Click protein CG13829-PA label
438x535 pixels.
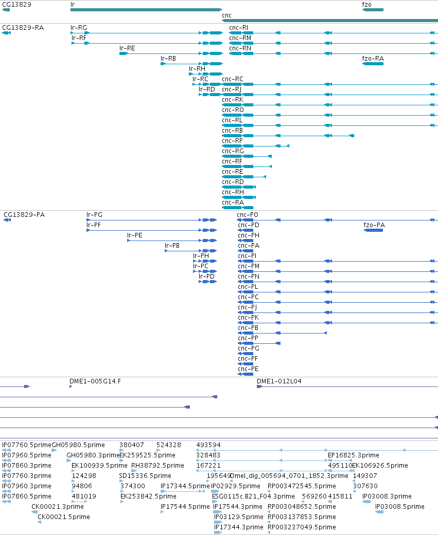[x=24, y=215]
